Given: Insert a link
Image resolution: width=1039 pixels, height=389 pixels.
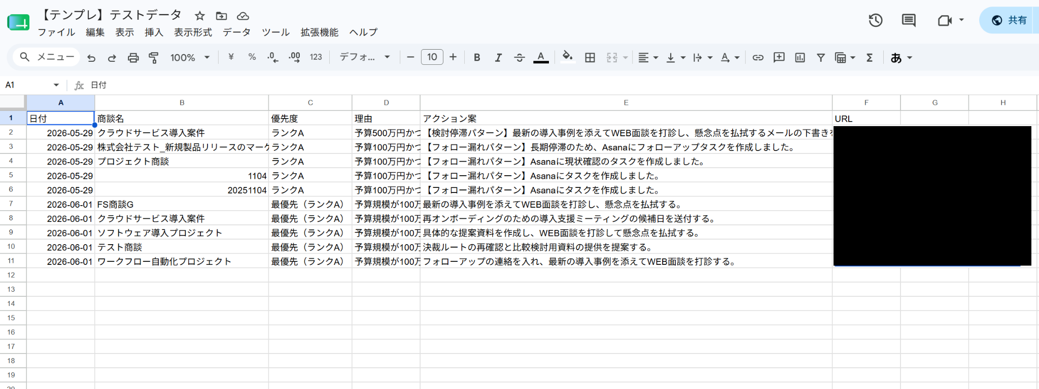Looking at the screenshot, I should (x=758, y=58).
